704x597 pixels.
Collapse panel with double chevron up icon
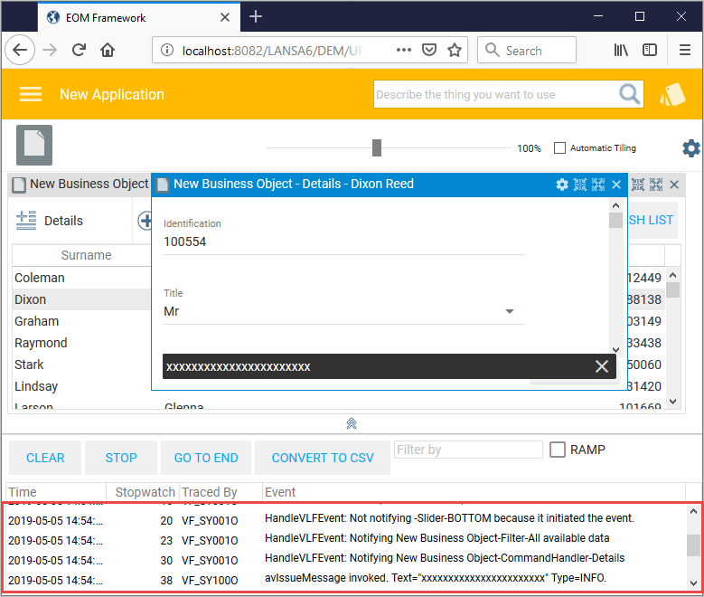[x=352, y=423]
